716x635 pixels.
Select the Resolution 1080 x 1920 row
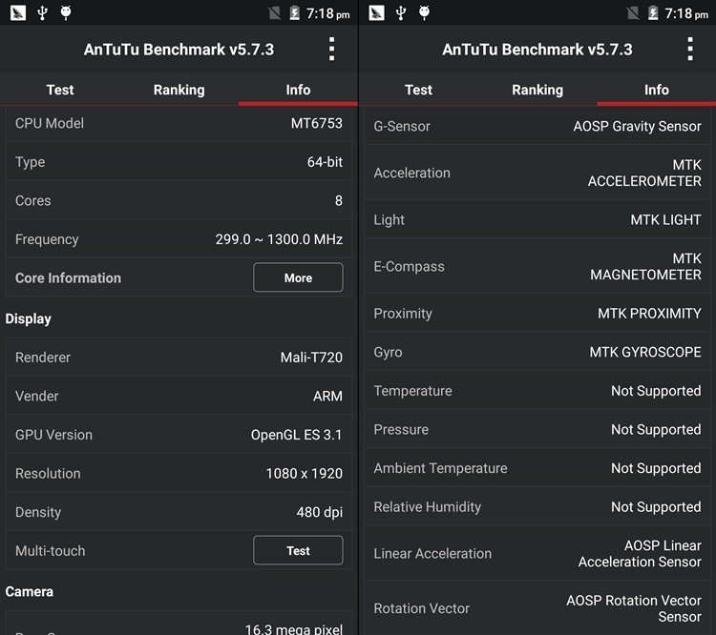click(179, 474)
